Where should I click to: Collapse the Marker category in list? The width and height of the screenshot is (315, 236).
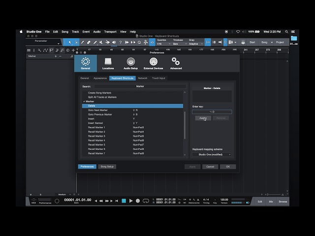[84, 101]
